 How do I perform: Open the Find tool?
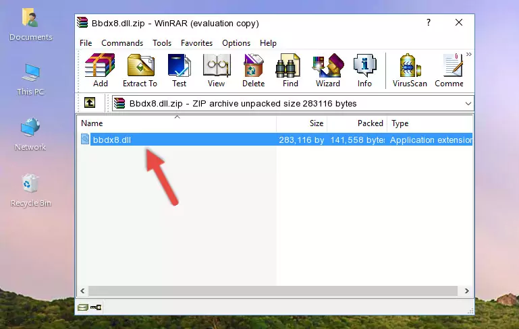(290, 70)
